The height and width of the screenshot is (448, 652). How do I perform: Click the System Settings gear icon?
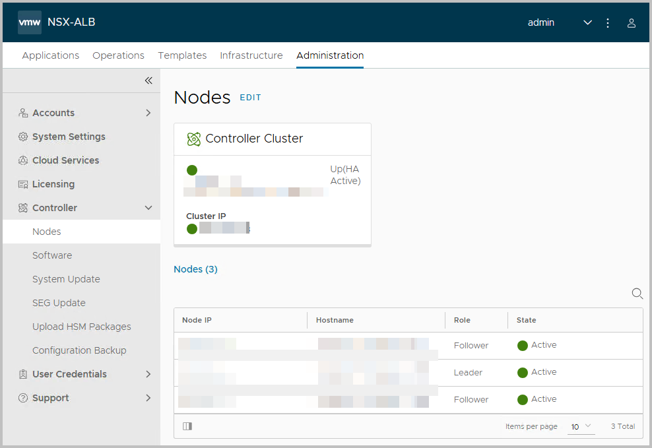(x=23, y=137)
